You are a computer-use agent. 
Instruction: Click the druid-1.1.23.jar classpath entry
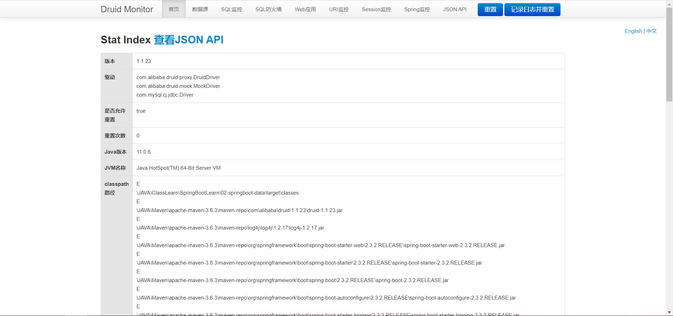(x=239, y=210)
